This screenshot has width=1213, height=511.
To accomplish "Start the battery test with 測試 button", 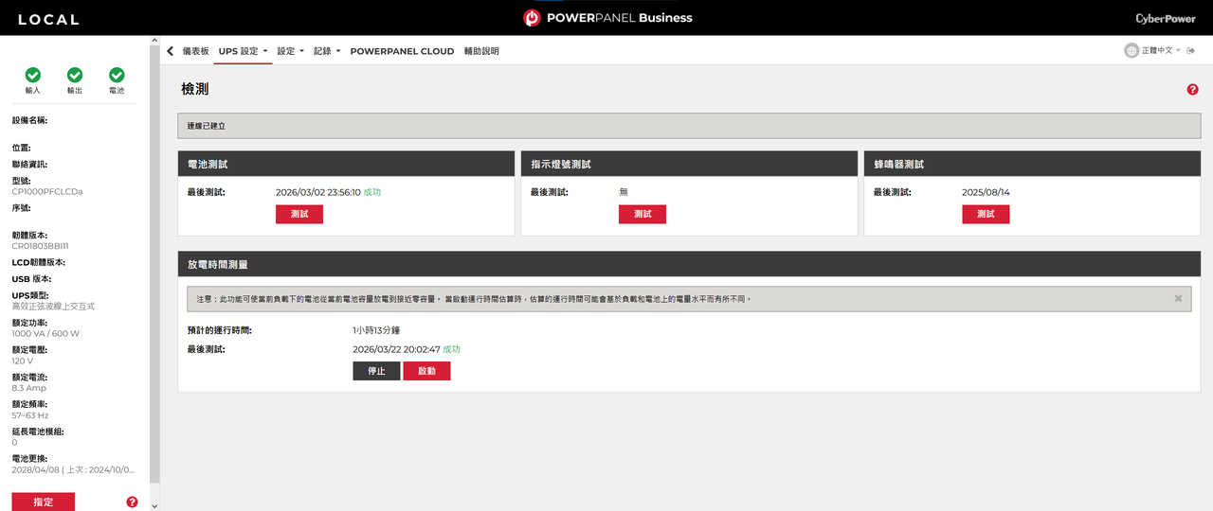I will pyautogui.click(x=299, y=215).
